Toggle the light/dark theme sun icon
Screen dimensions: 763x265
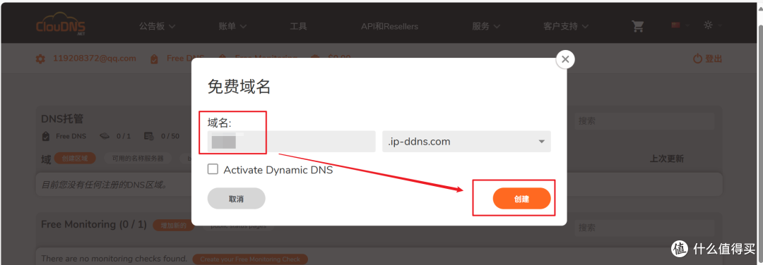tap(708, 25)
